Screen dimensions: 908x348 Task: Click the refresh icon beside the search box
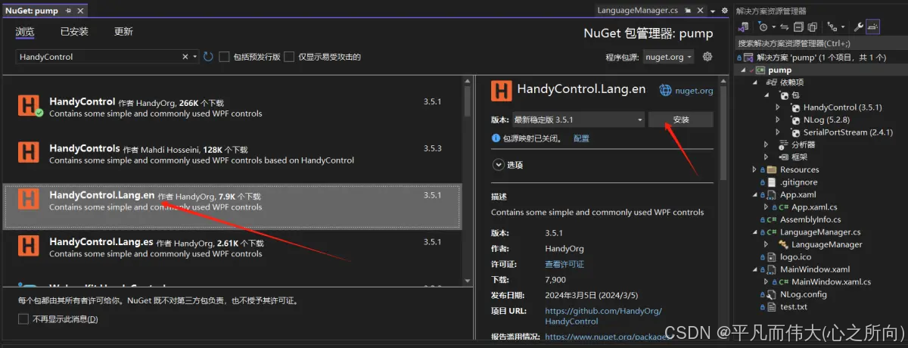(208, 57)
